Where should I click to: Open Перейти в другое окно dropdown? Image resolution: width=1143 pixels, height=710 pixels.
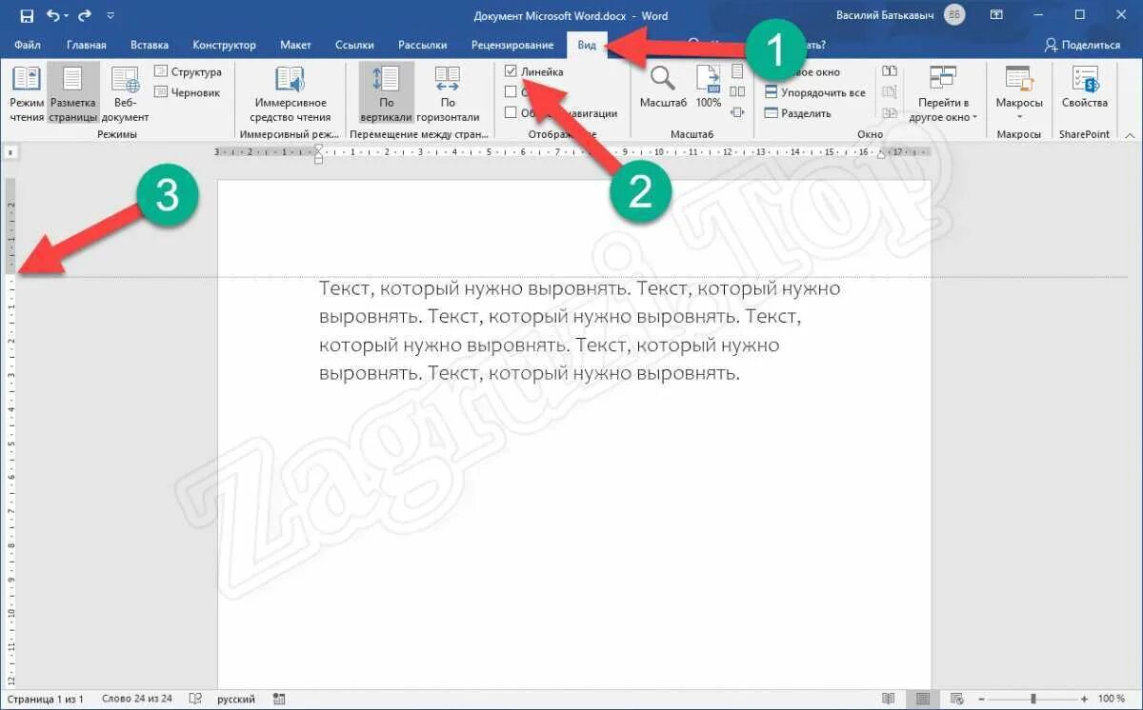[943, 95]
